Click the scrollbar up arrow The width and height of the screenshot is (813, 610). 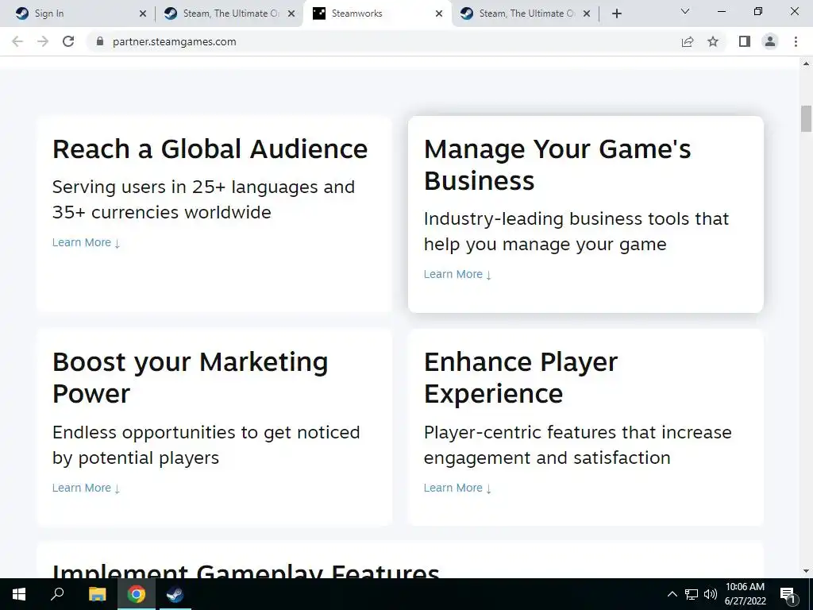[x=806, y=64]
